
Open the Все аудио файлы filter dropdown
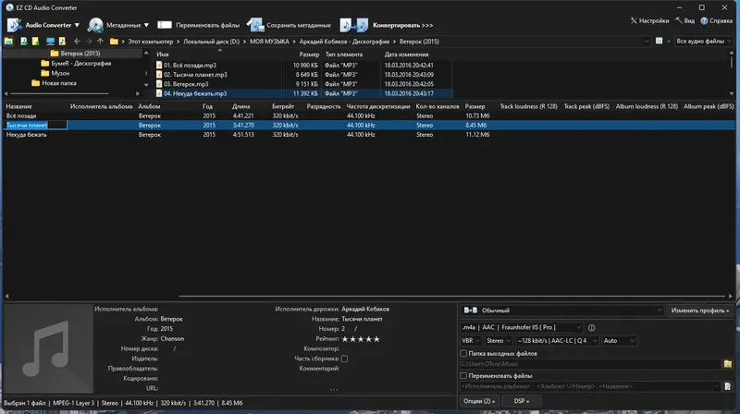(x=703, y=42)
